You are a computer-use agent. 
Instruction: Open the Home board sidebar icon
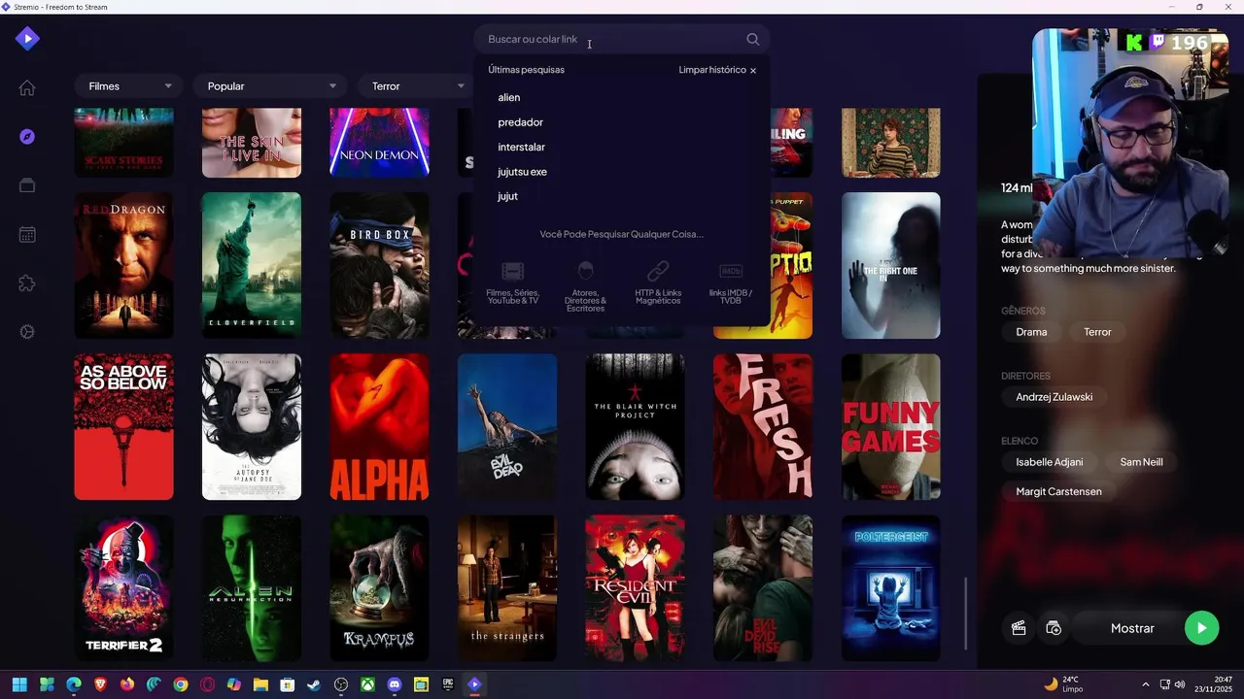click(x=27, y=87)
